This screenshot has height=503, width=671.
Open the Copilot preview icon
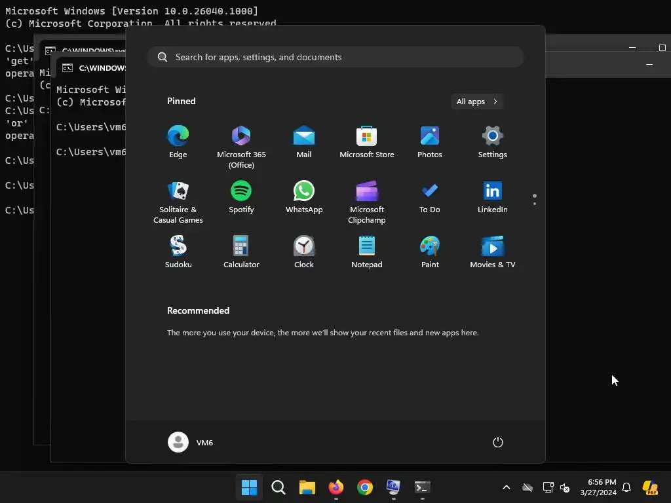650,487
